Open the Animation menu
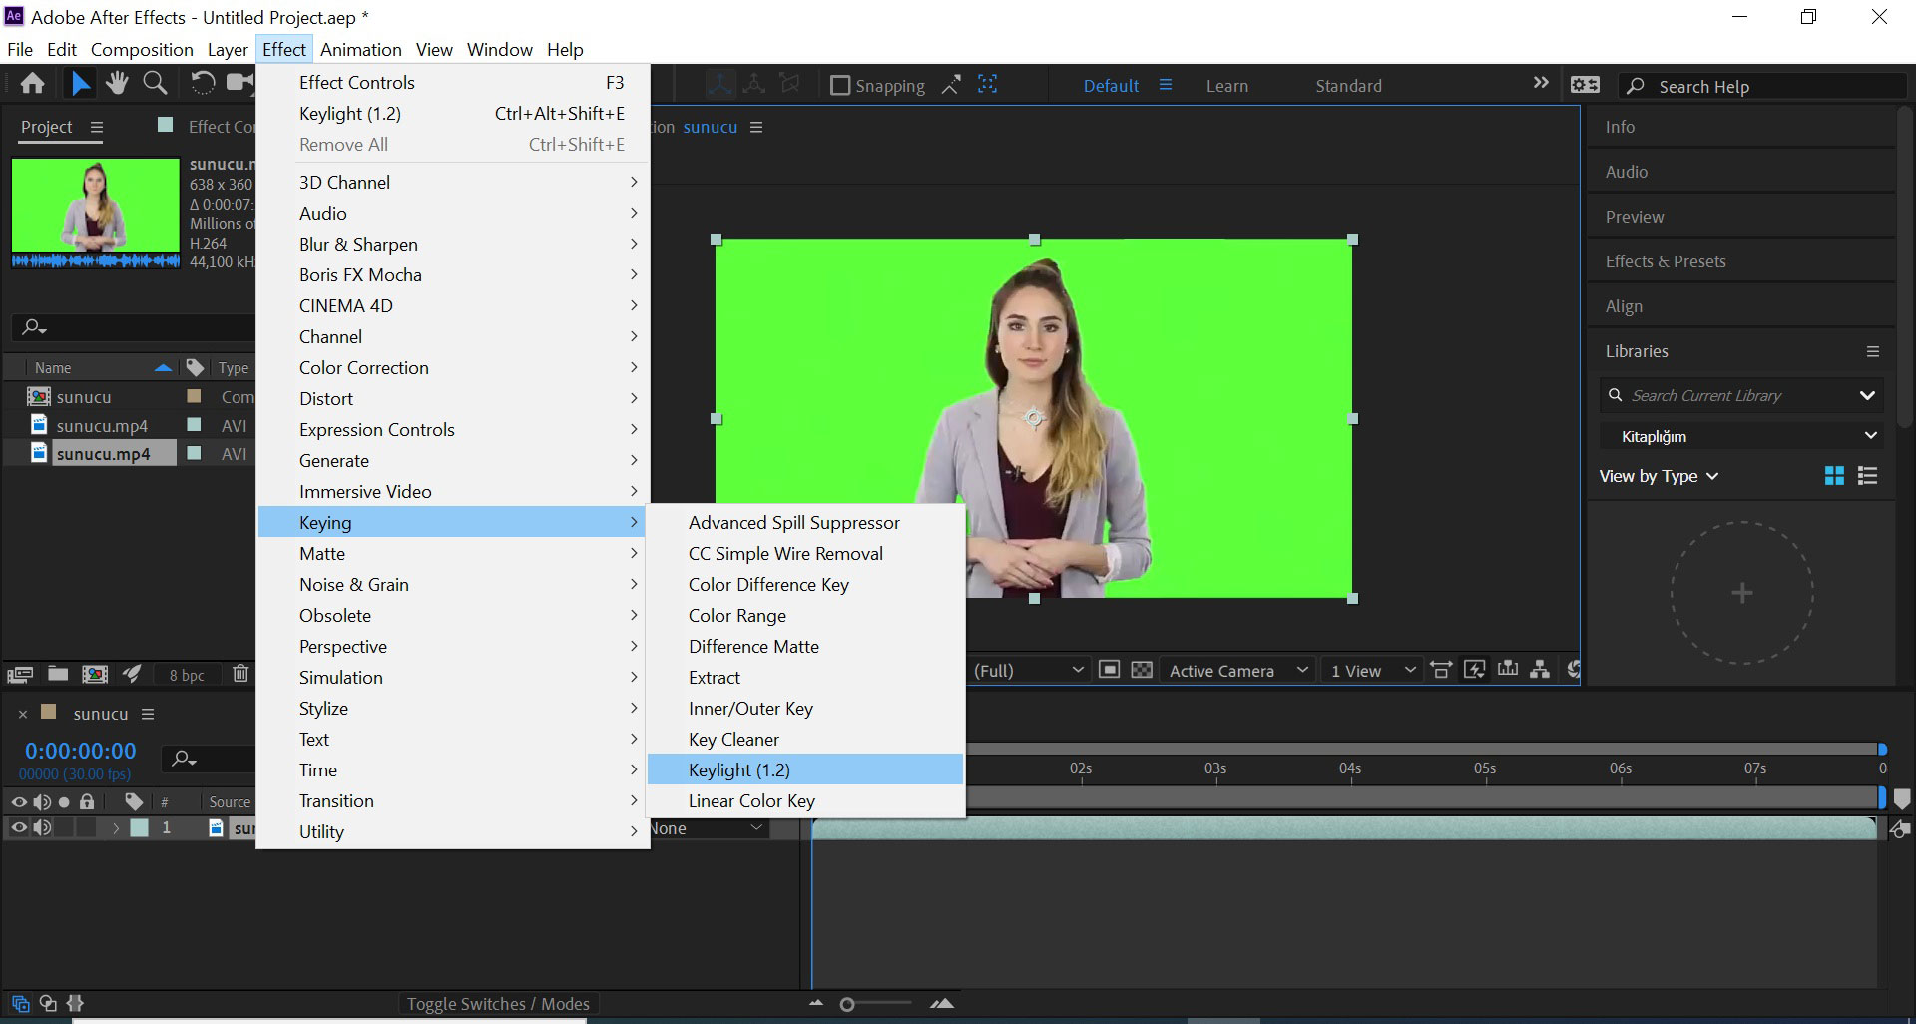Viewport: 1916px width, 1024px height. (360, 49)
